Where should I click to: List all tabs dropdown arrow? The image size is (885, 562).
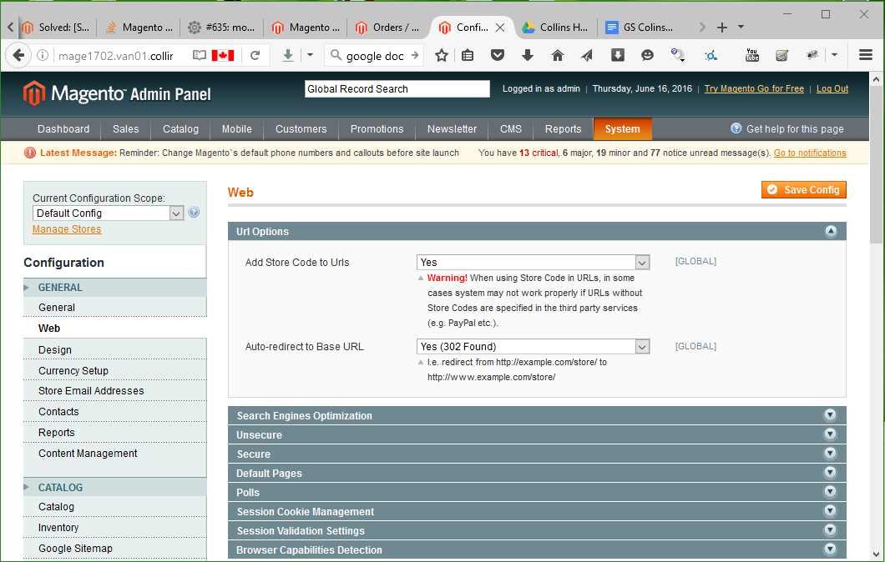tap(741, 27)
